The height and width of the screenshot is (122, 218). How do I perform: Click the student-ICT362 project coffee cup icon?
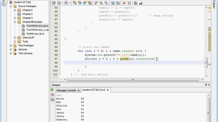[x=11, y=2]
